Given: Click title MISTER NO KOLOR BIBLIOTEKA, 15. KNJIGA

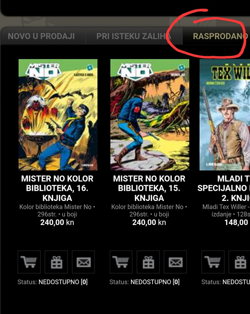Looking at the screenshot, I should pos(149,188).
